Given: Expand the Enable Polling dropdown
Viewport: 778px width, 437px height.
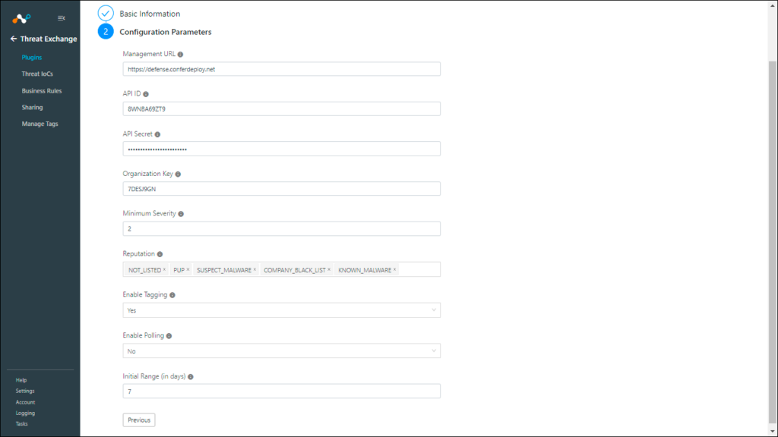Looking at the screenshot, I should pyautogui.click(x=281, y=351).
